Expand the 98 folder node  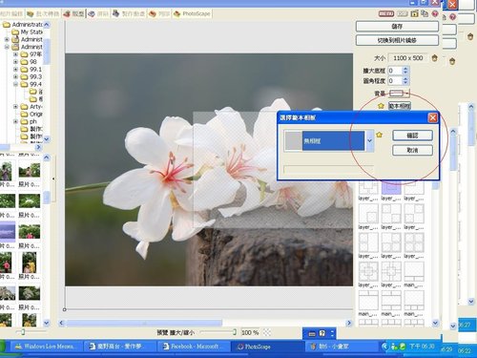pyautogui.click(x=15, y=62)
